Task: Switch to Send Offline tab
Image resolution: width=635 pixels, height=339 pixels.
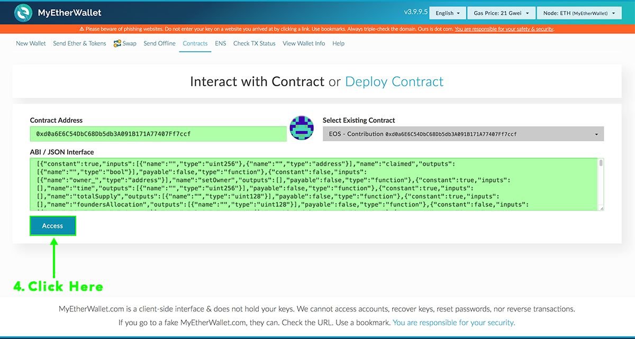Action: click(159, 43)
